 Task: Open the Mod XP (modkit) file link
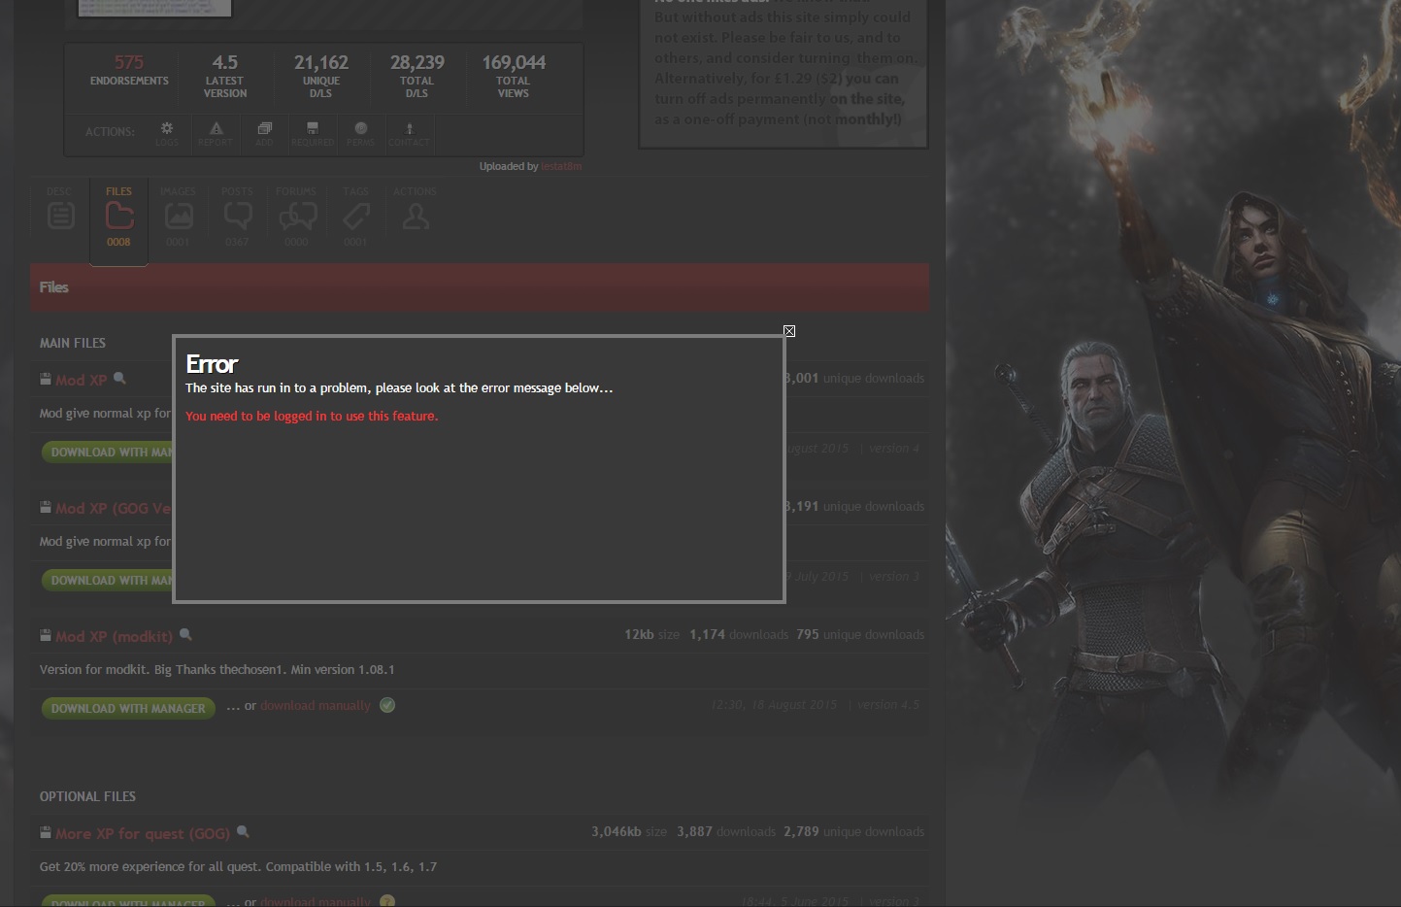114,636
